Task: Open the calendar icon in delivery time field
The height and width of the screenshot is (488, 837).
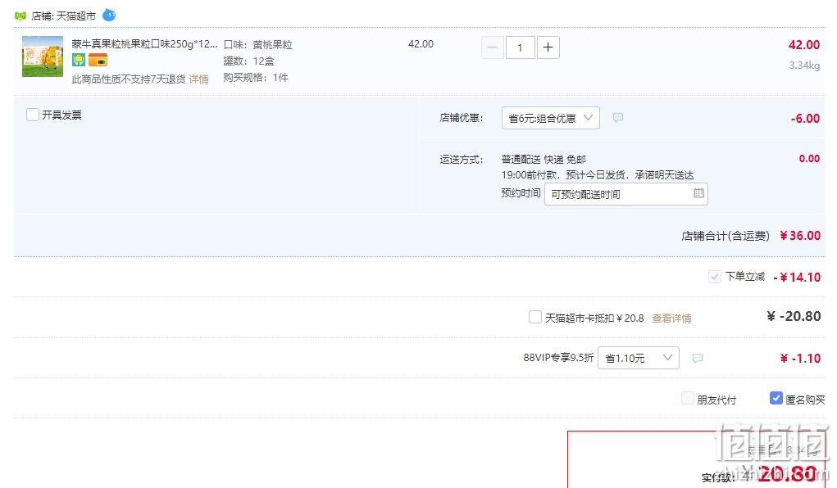Action: click(x=698, y=193)
